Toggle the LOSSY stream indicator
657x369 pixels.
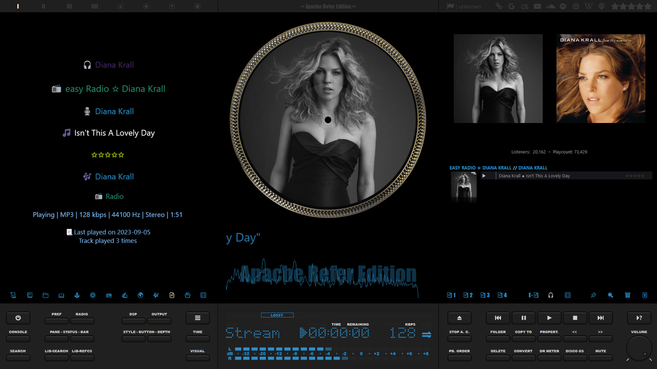pyautogui.click(x=277, y=315)
